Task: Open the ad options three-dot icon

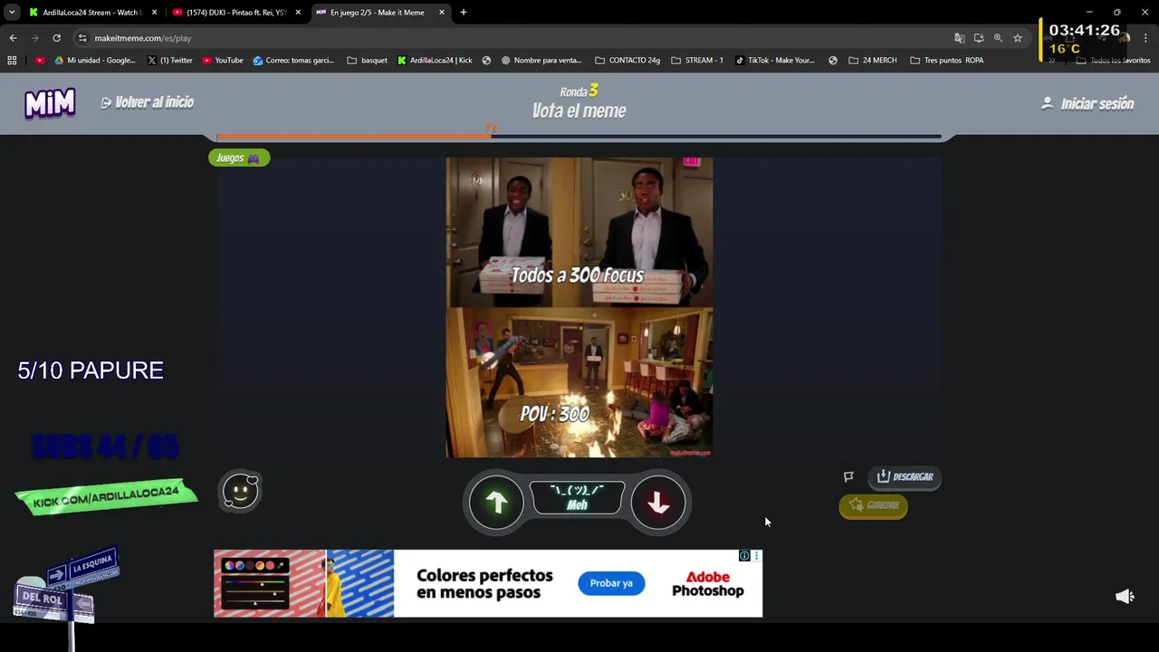Action: [x=756, y=556]
